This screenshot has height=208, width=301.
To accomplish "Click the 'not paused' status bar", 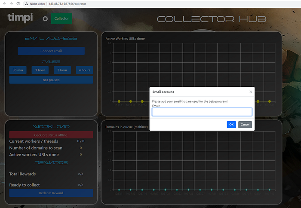I will coord(51,80).
